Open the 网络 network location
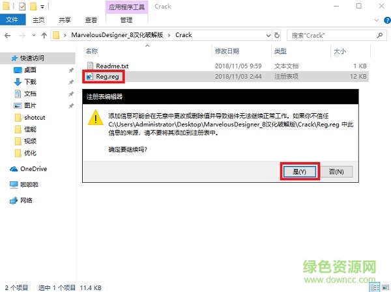391x292 pixels. click(27, 200)
